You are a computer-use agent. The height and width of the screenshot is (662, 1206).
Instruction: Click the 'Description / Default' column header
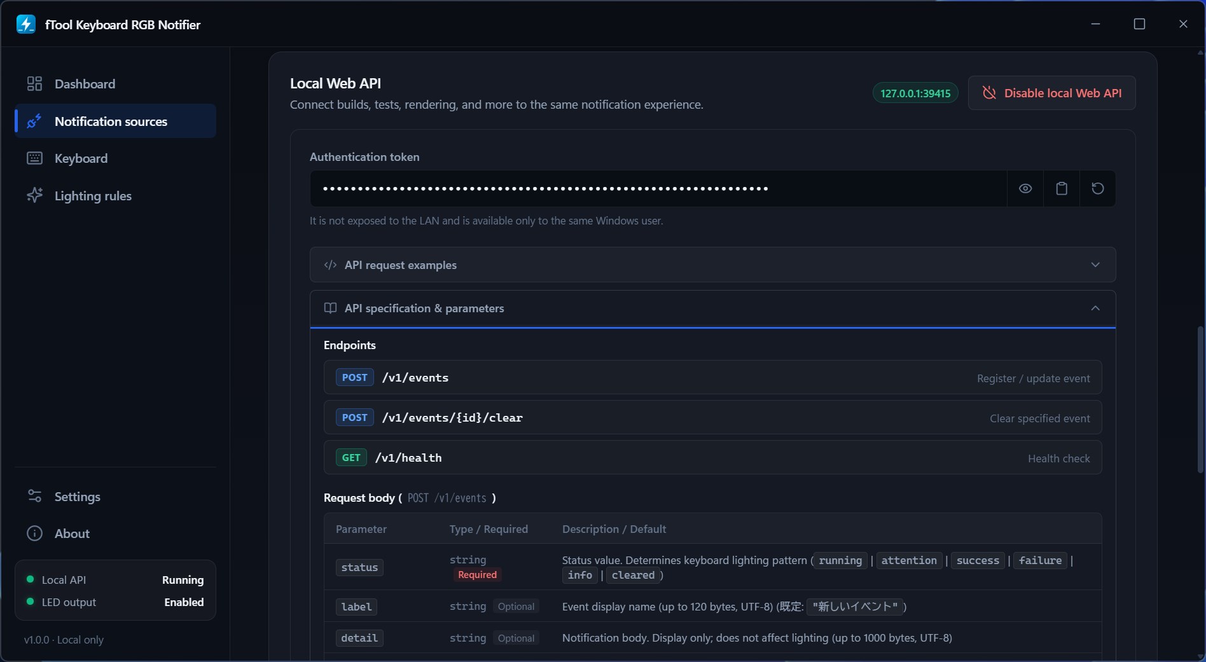click(x=614, y=529)
